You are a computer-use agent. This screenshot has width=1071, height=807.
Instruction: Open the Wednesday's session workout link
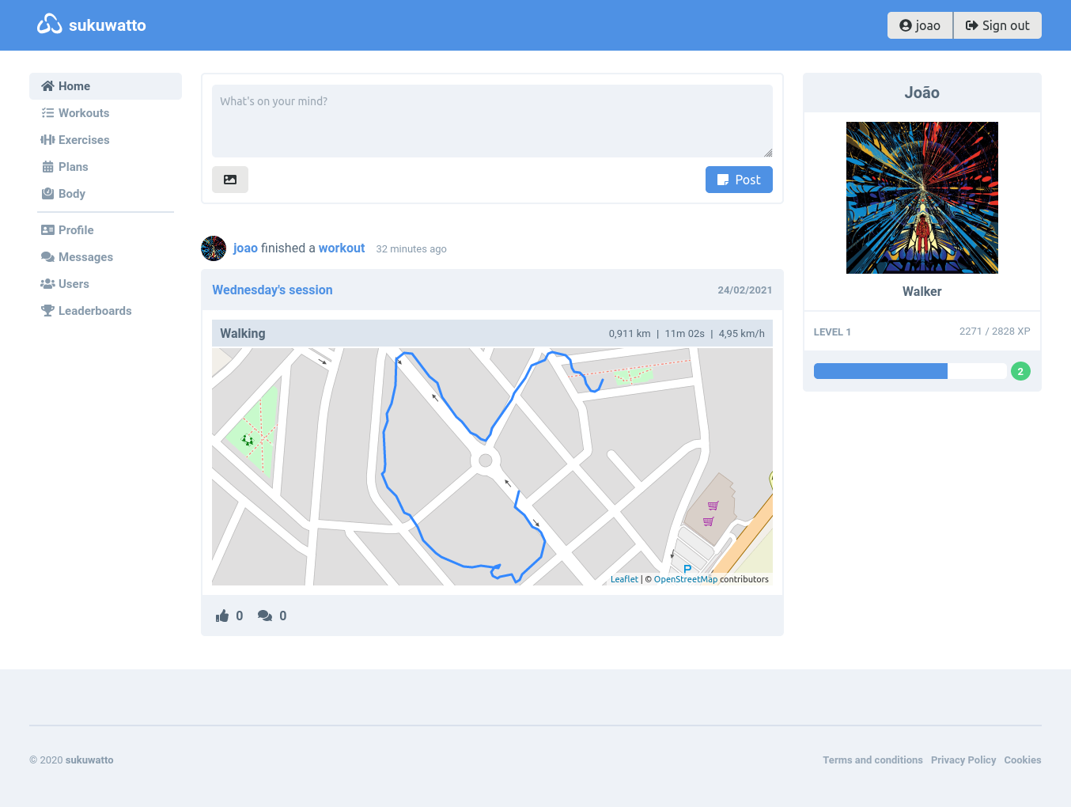(x=272, y=290)
